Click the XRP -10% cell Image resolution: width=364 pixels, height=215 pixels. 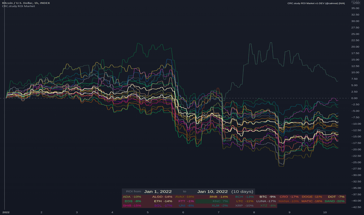244,206
